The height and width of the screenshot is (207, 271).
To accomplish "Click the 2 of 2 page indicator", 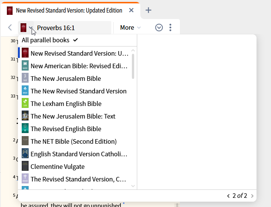I will (240, 196).
